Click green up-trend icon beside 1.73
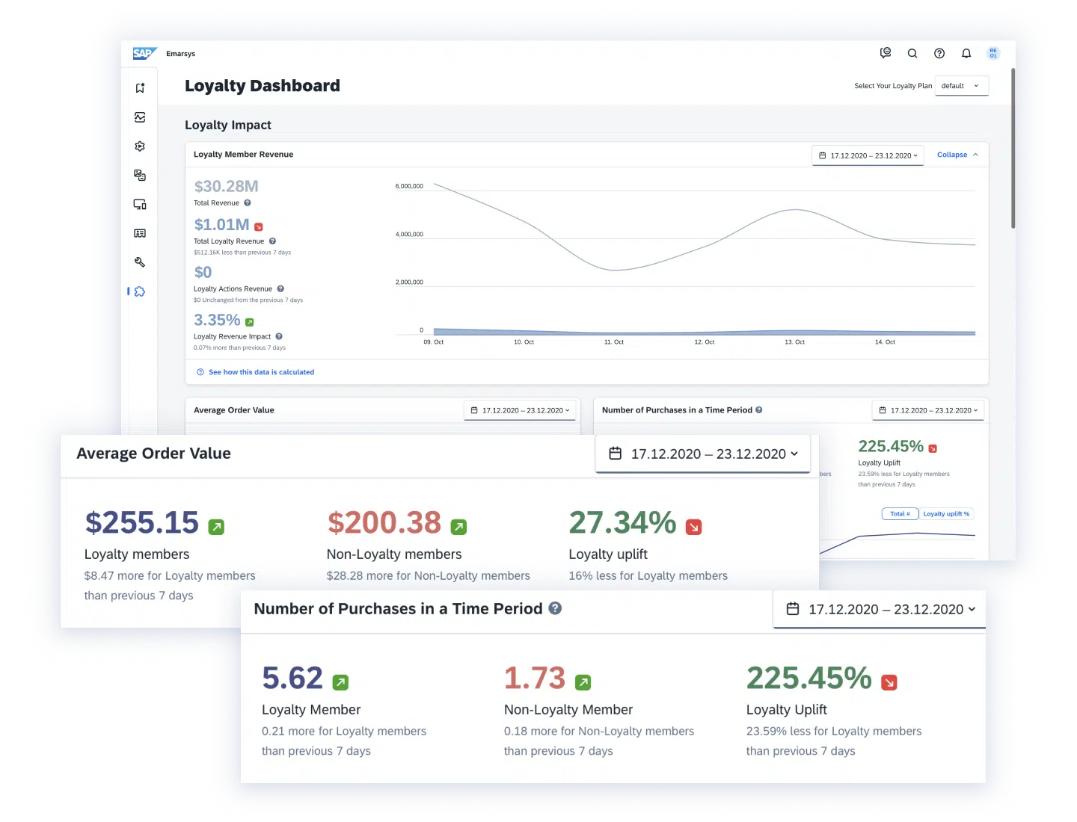The width and height of the screenshot is (1077, 822). [x=583, y=682]
